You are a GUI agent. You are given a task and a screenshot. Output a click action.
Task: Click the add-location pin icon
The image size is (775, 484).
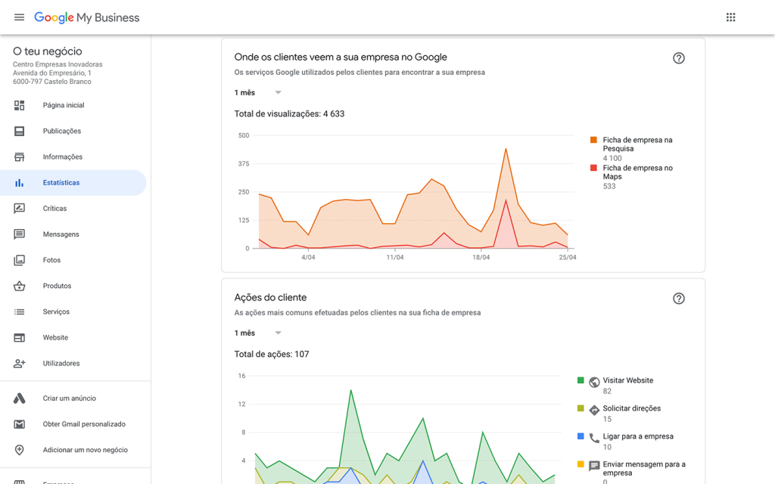pos(19,450)
